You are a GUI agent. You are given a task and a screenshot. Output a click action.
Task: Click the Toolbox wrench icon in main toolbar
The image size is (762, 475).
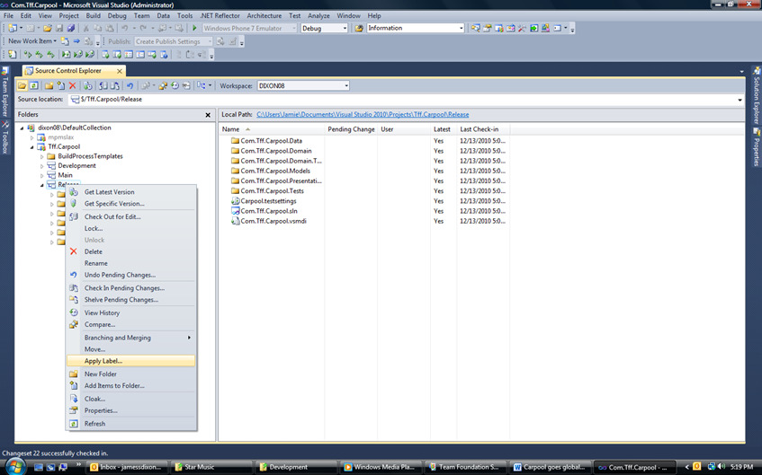click(x=522, y=28)
